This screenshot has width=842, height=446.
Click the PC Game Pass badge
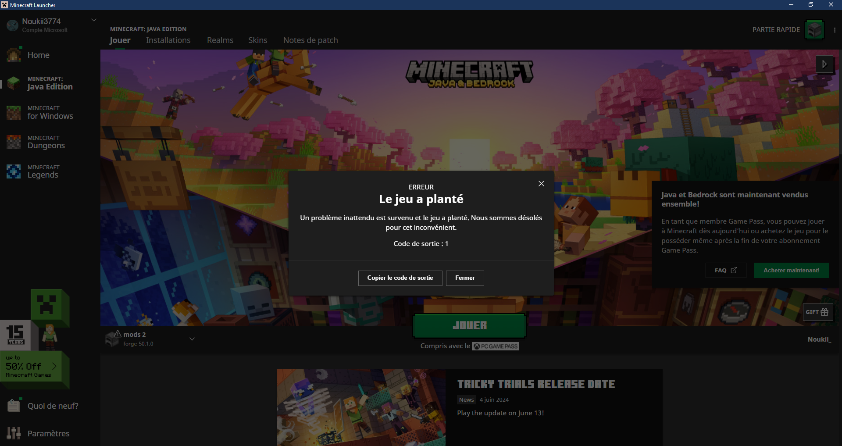click(x=496, y=346)
